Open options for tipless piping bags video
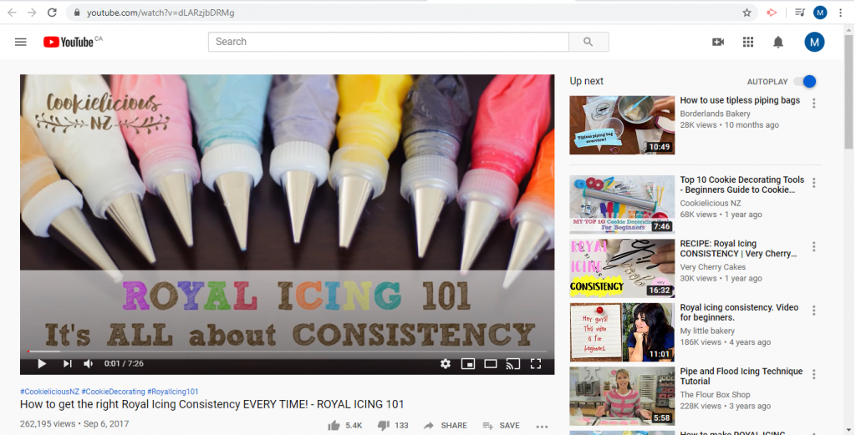This screenshot has height=435, width=856. pyautogui.click(x=813, y=103)
